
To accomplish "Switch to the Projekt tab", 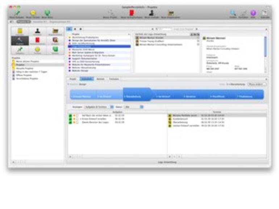I will coord(73,79).
